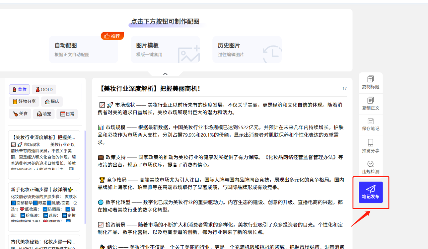Choose the 探店 category tag
The image size is (428, 249).
pos(52,101)
